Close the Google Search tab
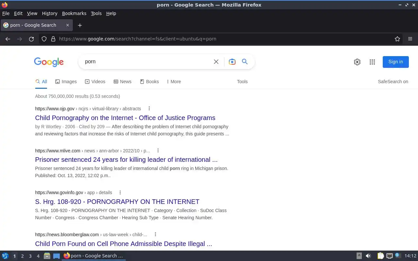 click(68, 25)
